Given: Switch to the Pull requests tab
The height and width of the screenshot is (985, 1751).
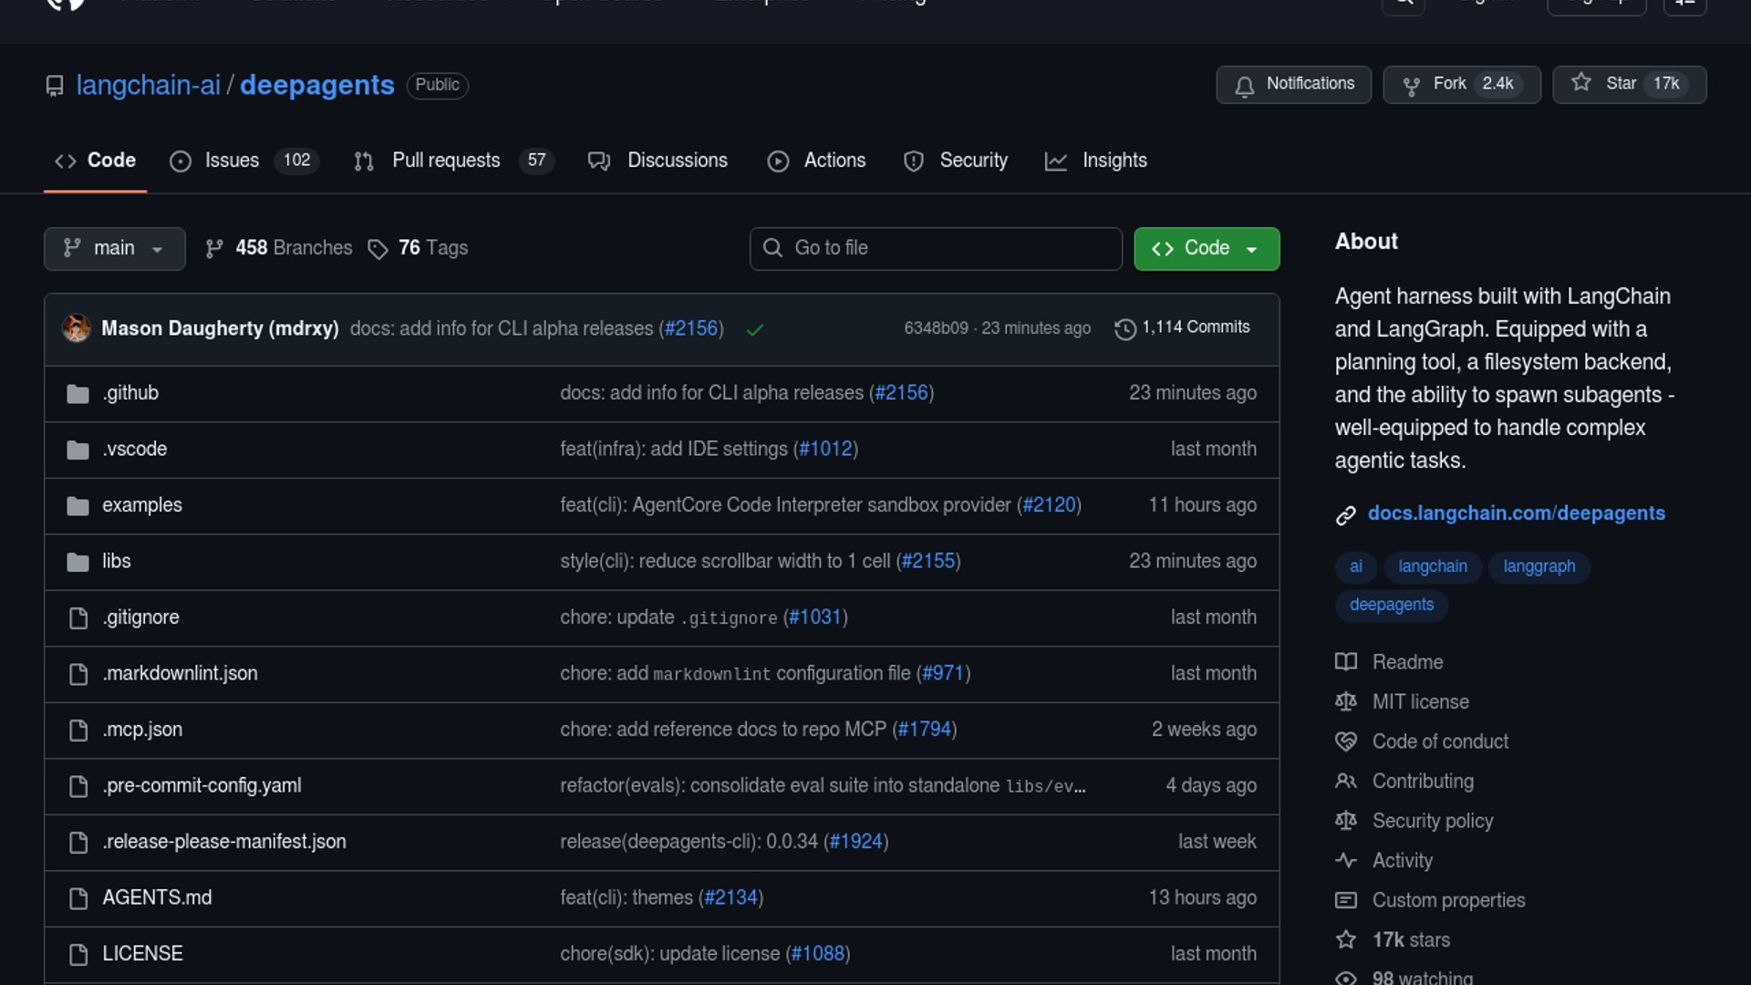Looking at the screenshot, I should pyautogui.click(x=446, y=161).
